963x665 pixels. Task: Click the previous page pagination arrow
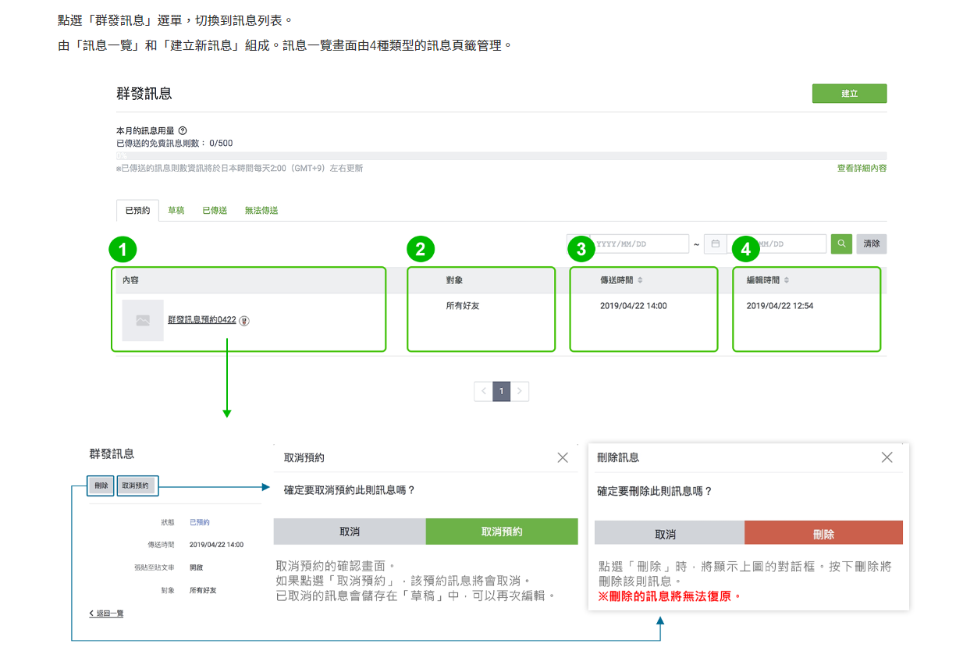483,391
